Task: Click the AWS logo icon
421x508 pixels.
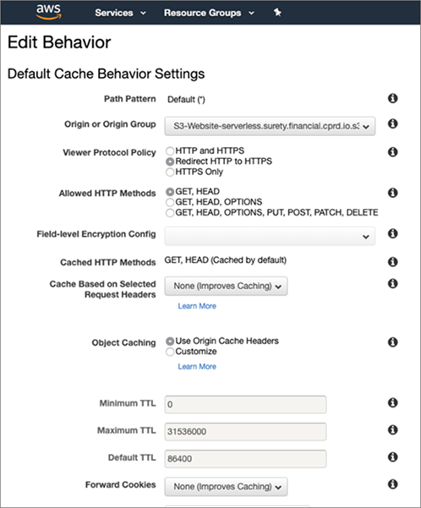Action: 49,12
